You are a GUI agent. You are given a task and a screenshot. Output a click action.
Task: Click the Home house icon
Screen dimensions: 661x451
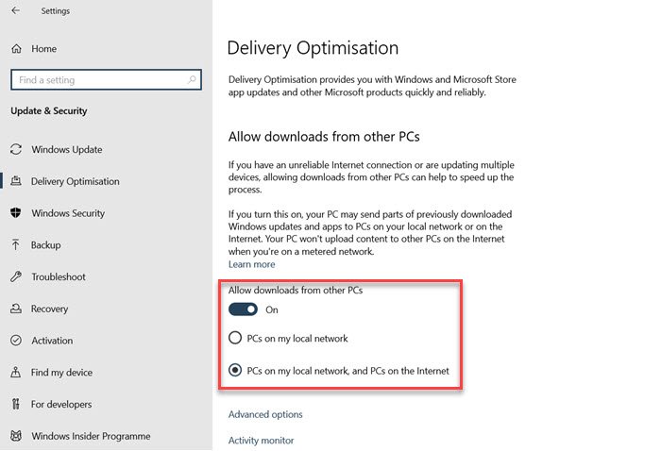(16, 49)
